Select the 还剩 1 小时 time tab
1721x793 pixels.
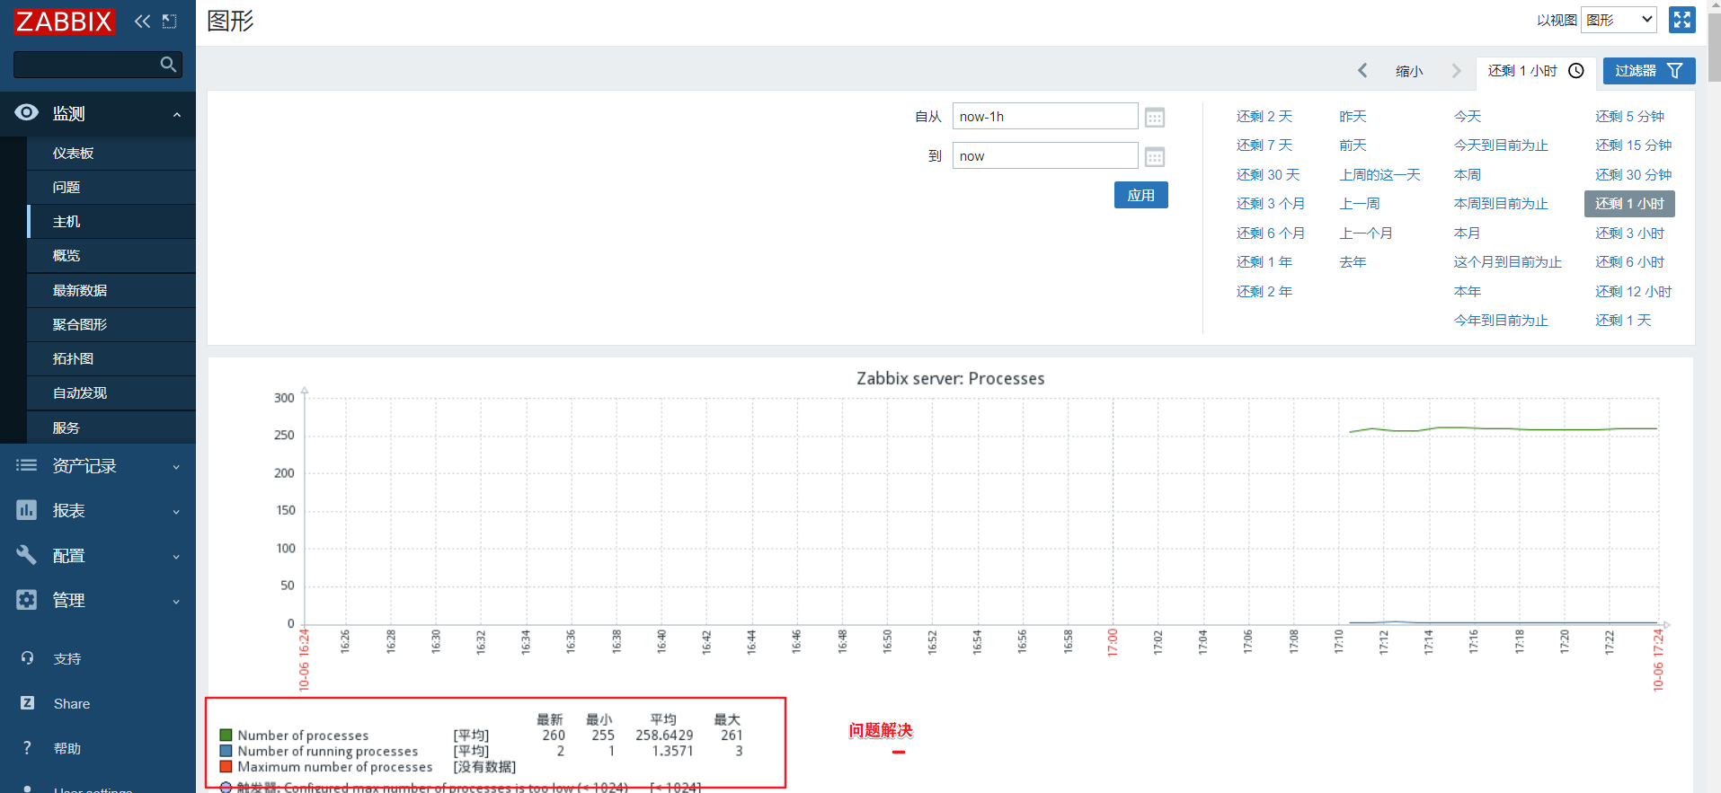tap(1536, 72)
